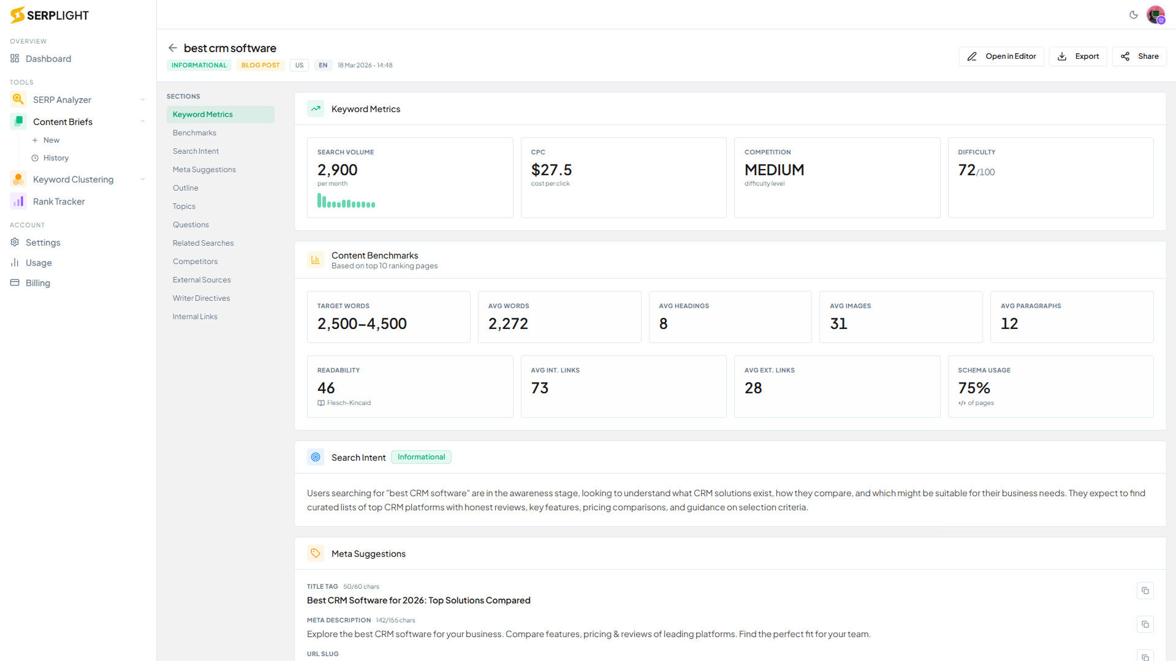Select Competitors in the sections list
The width and height of the screenshot is (1176, 661).
coord(195,261)
